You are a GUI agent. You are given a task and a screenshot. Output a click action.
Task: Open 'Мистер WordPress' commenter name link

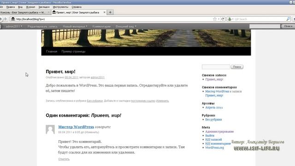point(76,127)
